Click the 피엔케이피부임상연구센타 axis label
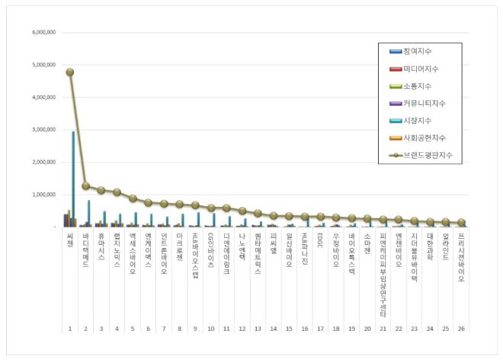Image resolution: width=503 pixels, height=362 pixels. click(x=383, y=275)
